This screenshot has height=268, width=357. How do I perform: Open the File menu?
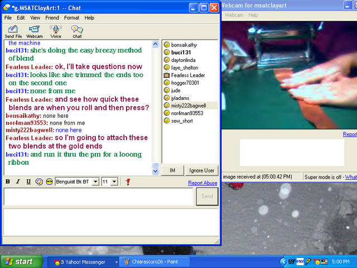8,18
